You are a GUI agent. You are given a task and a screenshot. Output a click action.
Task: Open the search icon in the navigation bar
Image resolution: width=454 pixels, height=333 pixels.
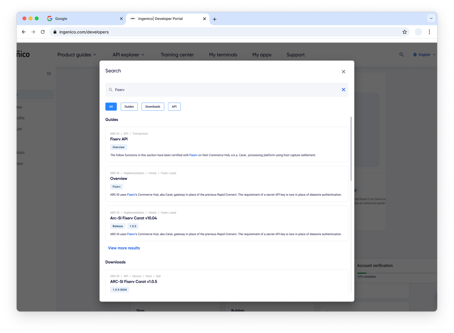(401, 55)
